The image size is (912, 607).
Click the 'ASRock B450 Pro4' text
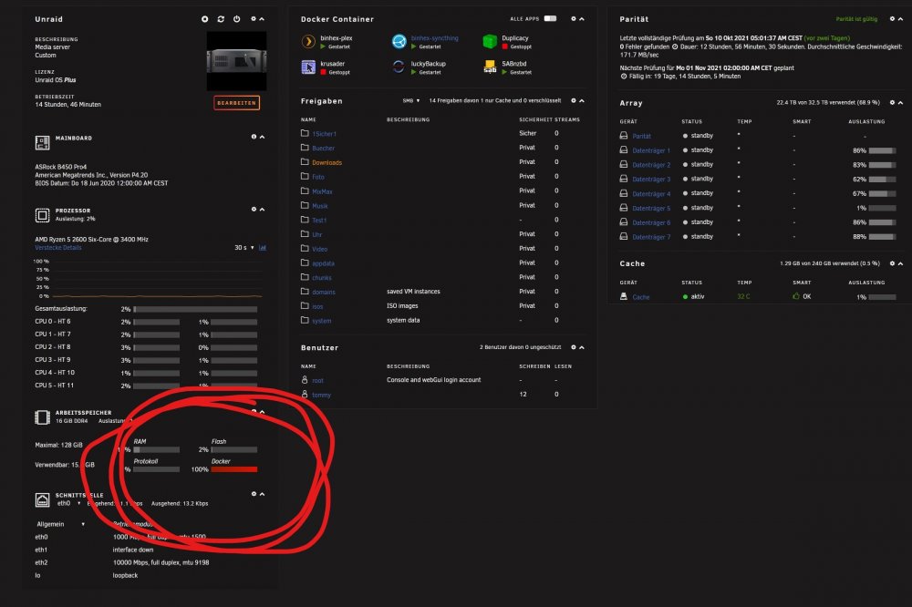click(60, 167)
